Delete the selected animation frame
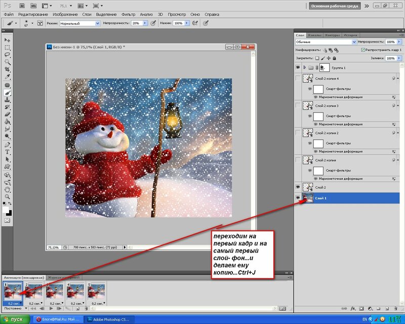The width and height of the screenshot is (405, 324). [x=86, y=308]
